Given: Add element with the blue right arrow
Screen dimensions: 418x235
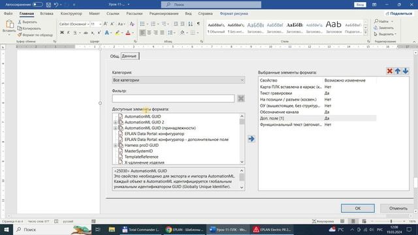Looking at the screenshot, I should 251,139.
